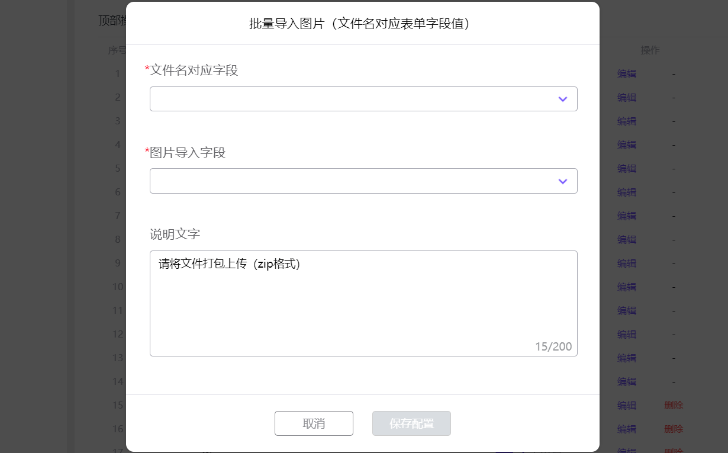Delete row 16 via 删除 link
The width and height of the screenshot is (728, 453).
[x=674, y=429]
